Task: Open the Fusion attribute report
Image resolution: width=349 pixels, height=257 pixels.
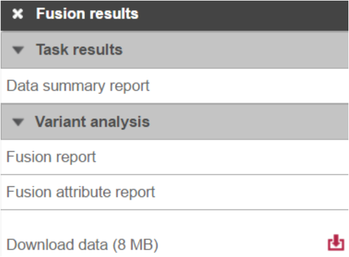Action: (81, 192)
